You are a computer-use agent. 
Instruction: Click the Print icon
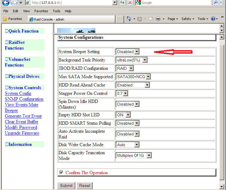click(x=158, y=19)
